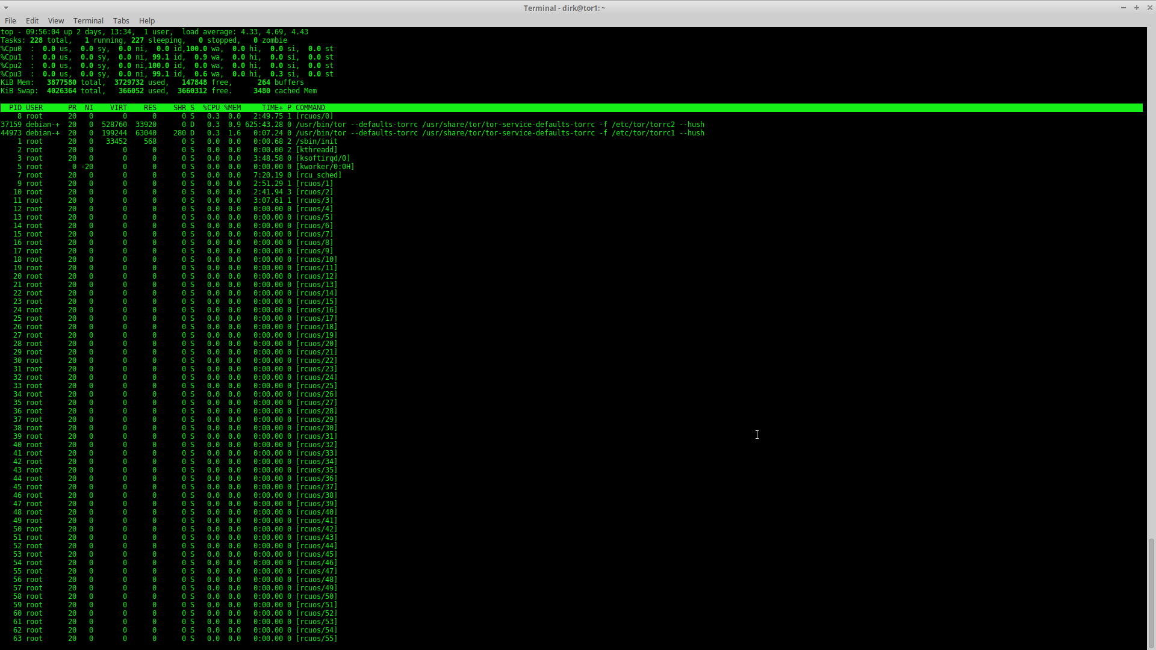Click the PID column header

[15, 108]
